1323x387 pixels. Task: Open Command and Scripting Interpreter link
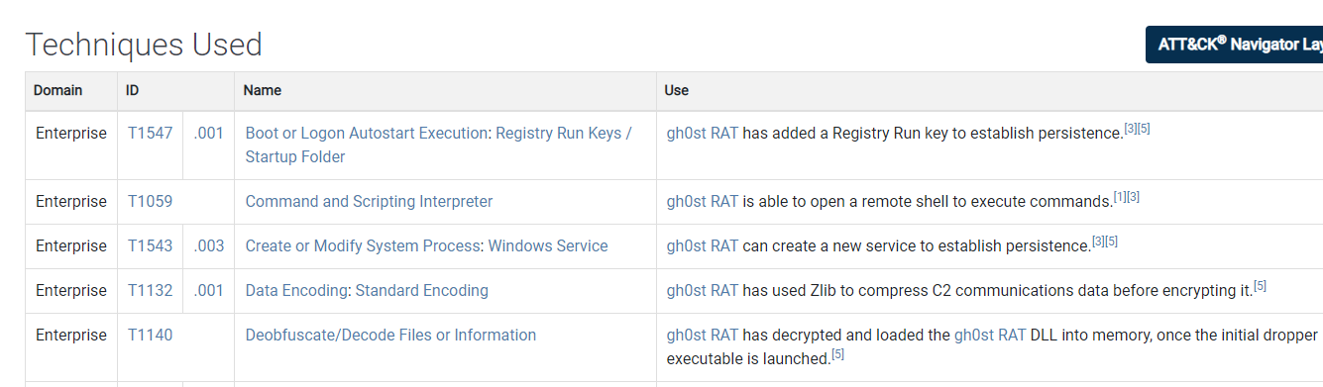point(369,201)
